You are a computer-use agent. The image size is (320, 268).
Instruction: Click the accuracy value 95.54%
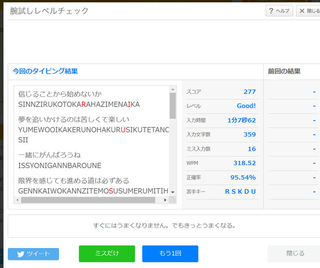(243, 177)
